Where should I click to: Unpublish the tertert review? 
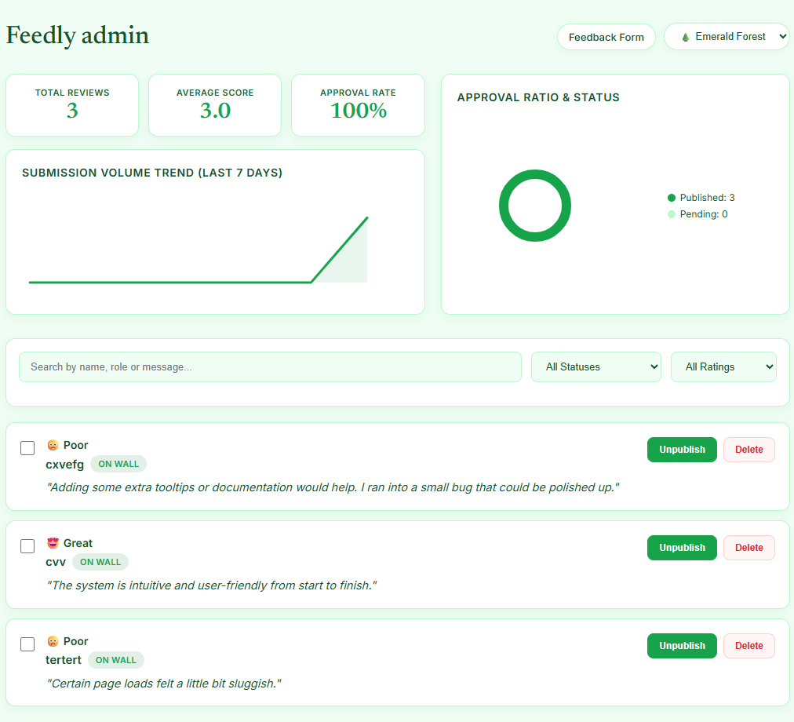(x=682, y=646)
